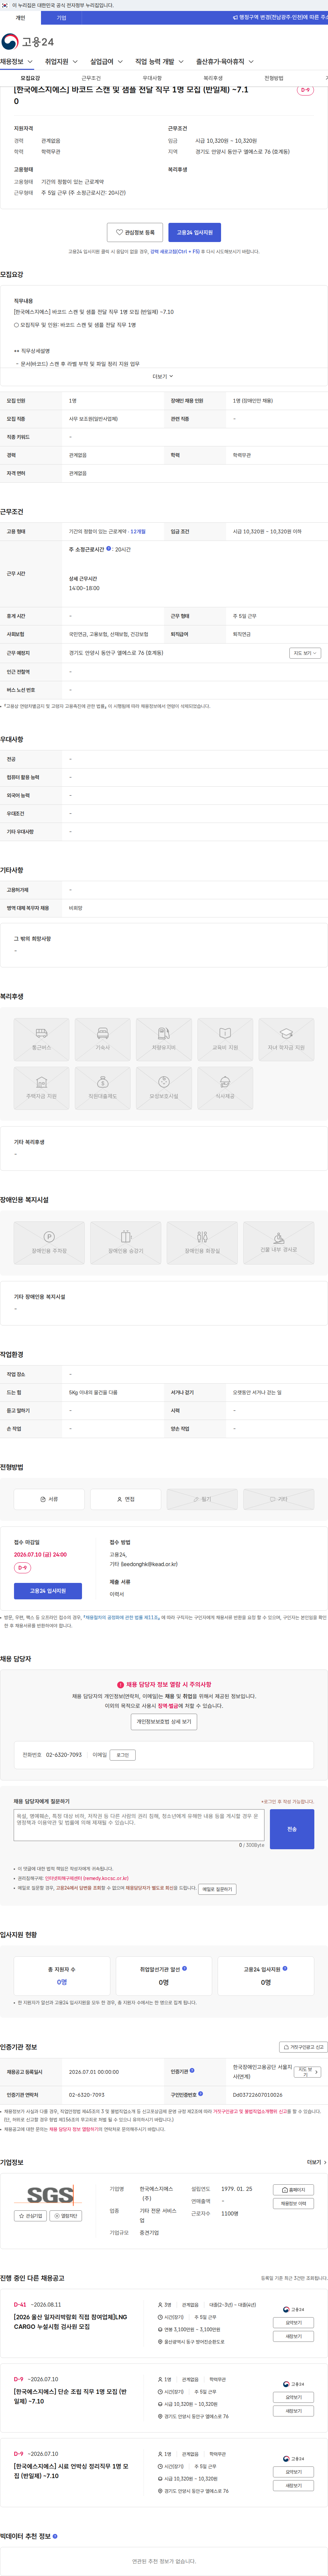Click info icon beside 빅데이터 추천 정보
The height and width of the screenshot is (2576, 328).
point(55,2536)
